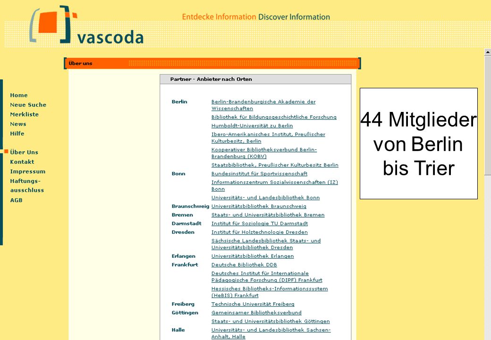Open Universitäts- und Landesbibliothek Bonn link
This screenshot has width=491, height=340.
pos(265,197)
